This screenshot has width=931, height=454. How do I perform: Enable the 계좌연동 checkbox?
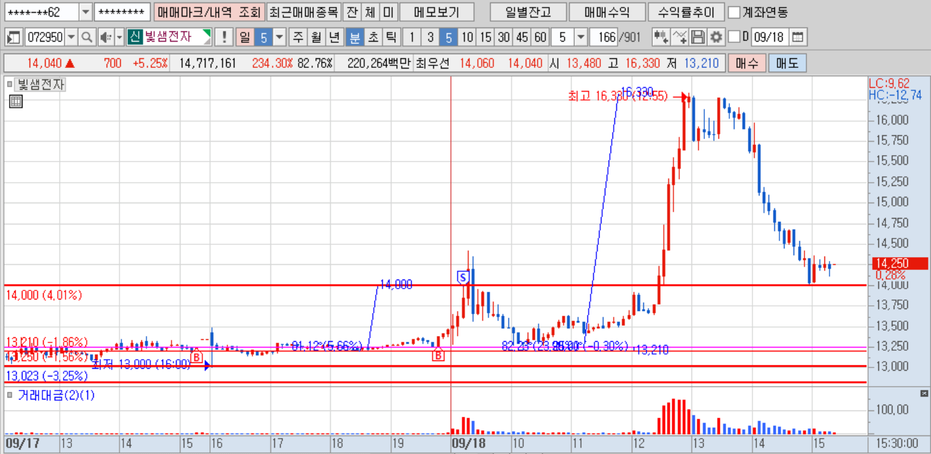point(734,12)
